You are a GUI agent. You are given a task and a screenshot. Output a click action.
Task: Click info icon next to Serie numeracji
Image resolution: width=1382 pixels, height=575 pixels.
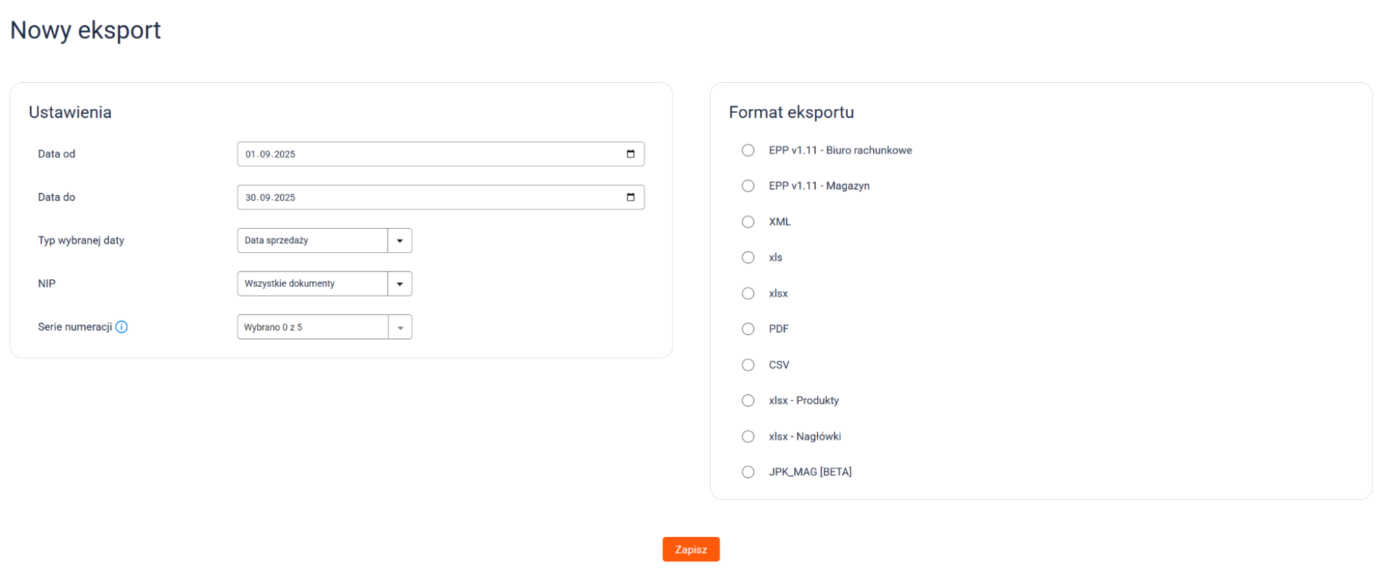tap(122, 327)
